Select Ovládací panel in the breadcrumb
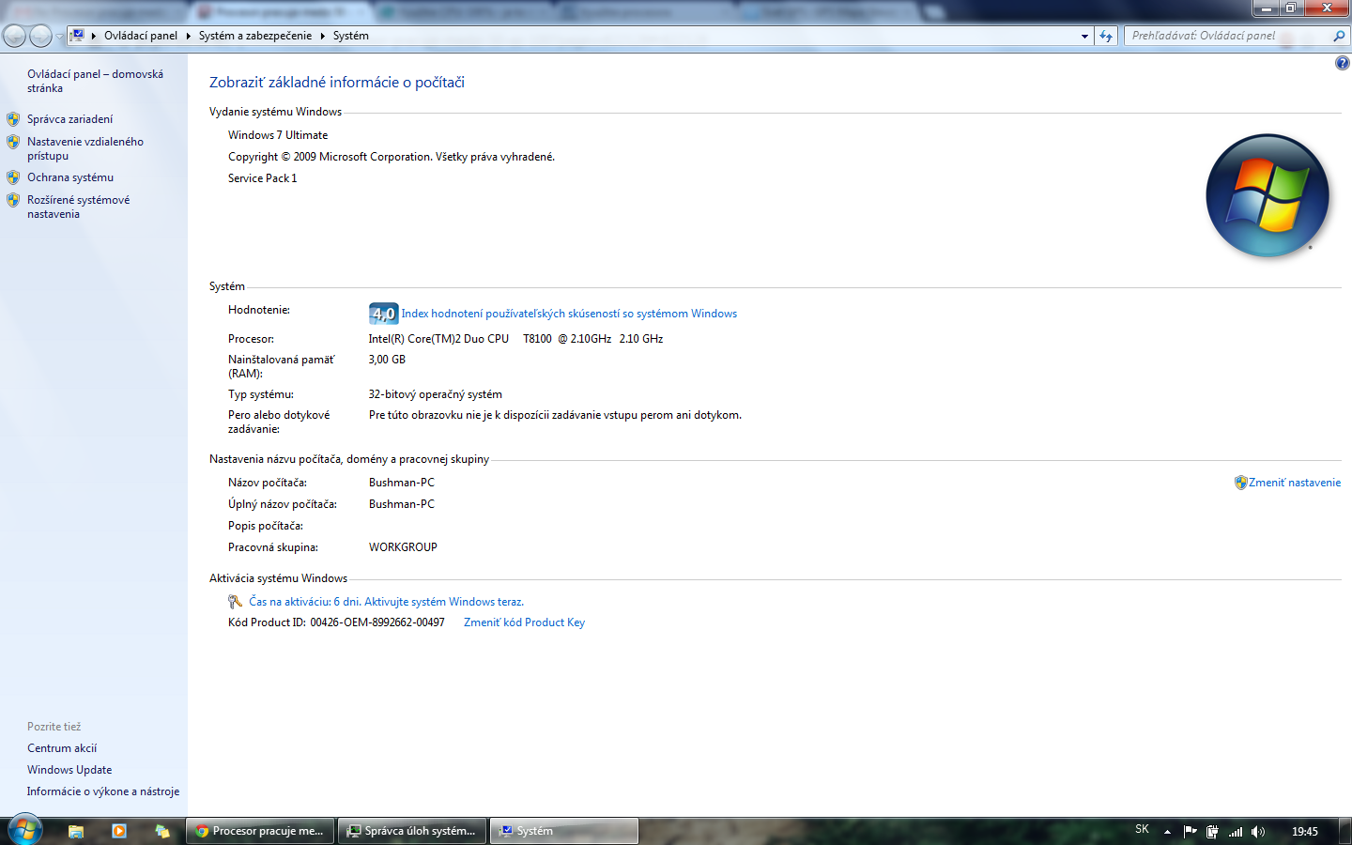 (x=141, y=36)
